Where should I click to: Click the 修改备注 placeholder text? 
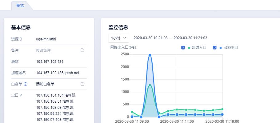click(43, 50)
